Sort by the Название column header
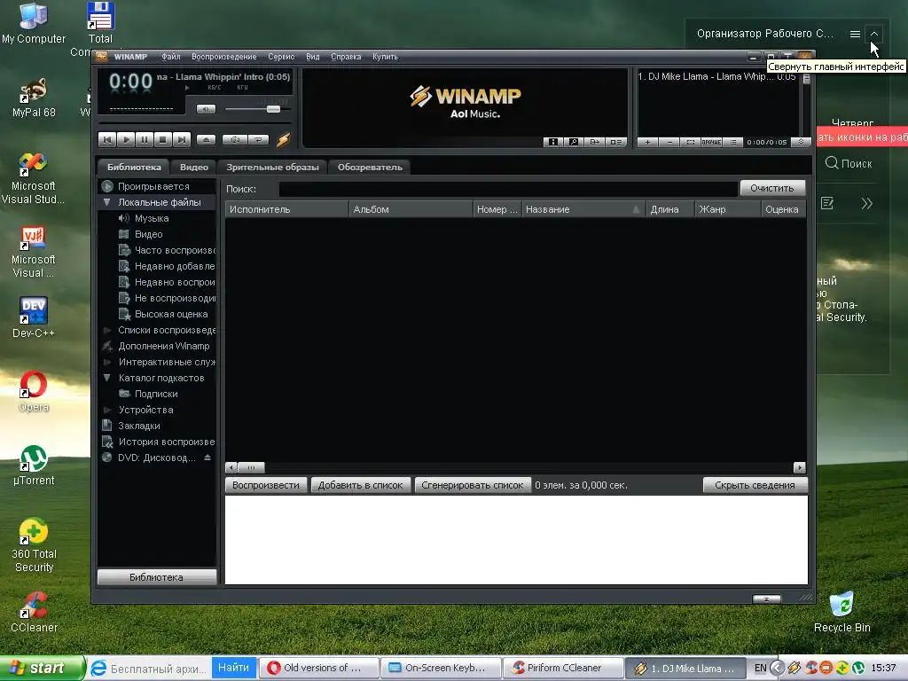908x681 pixels. 583,209
